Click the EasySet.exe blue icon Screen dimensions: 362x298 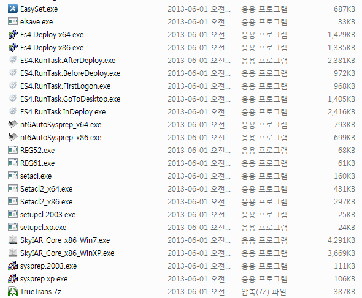pos(13,9)
